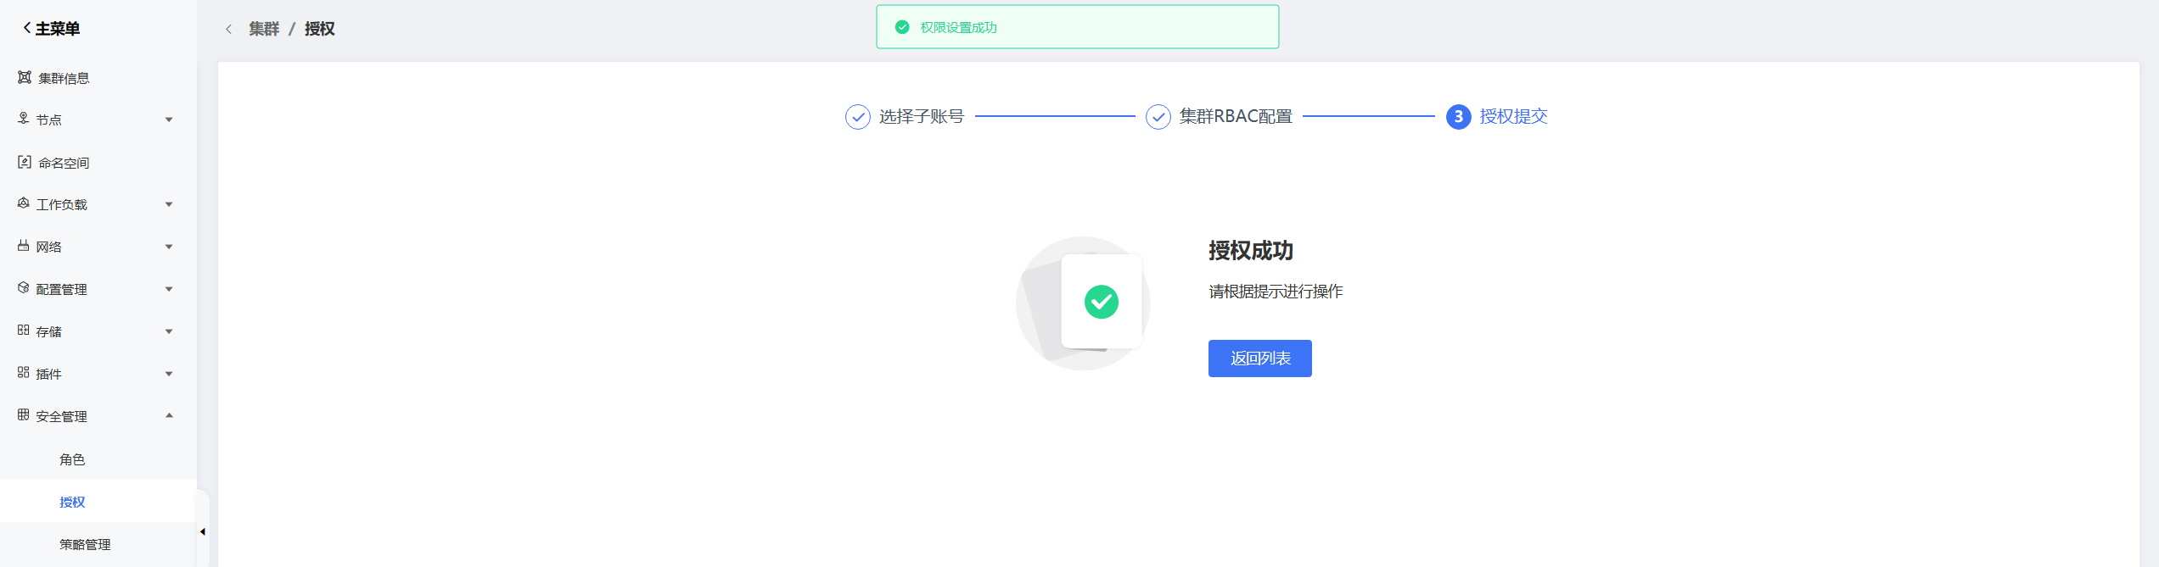This screenshot has width=2159, height=567.
Task: Open the 工作负载 menu label
Action: point(62,205)
